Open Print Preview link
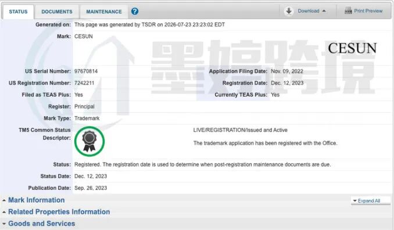Viewport: 394px width, 230px height. pos(368,11)
